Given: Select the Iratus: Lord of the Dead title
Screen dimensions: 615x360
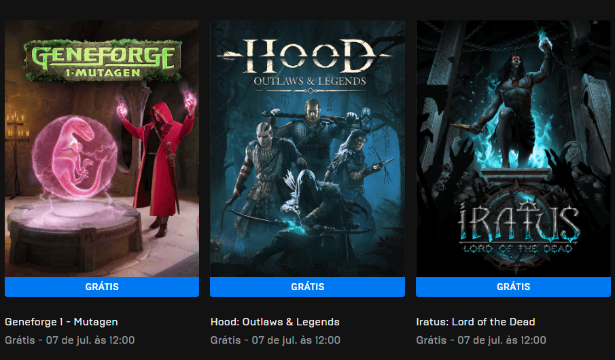Looking at the screenshot, I should (x=476, y=322).
